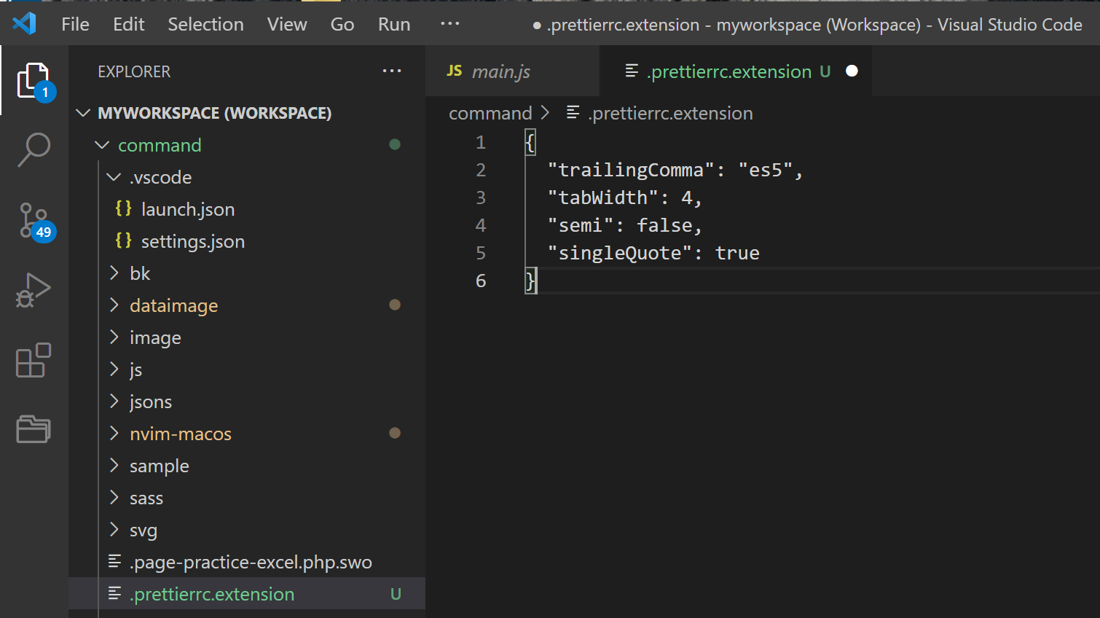Click the {} icon next to launch.json
Image resolution: width=1100 pixels, height=618 pixels.
pos(123,209)
